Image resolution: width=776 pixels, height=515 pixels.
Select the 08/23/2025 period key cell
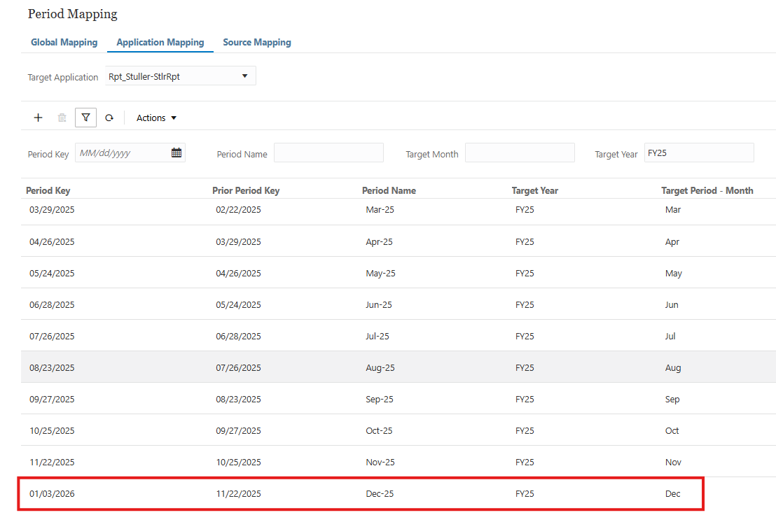click(52, 368)
